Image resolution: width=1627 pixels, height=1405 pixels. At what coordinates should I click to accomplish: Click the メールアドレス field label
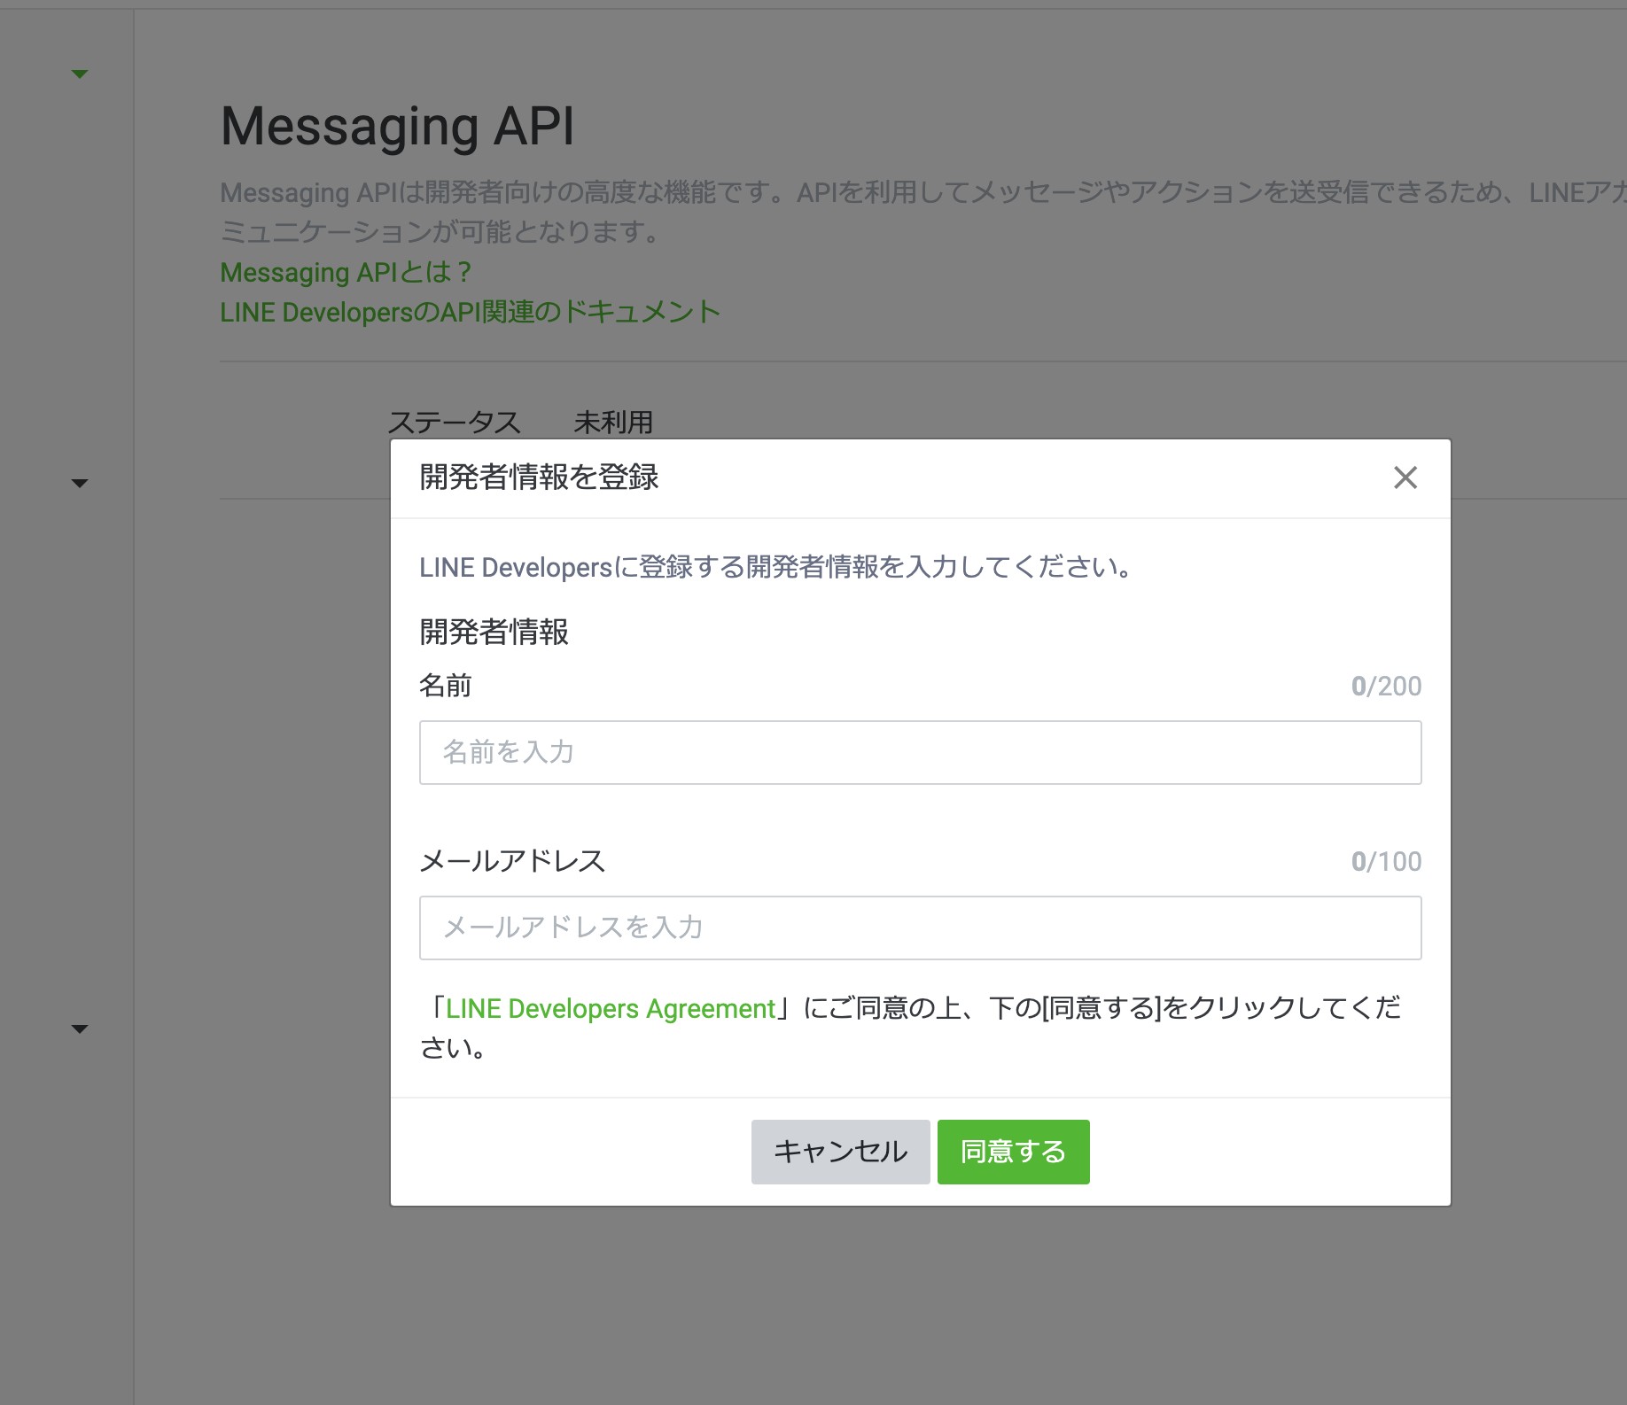[512, 860]
